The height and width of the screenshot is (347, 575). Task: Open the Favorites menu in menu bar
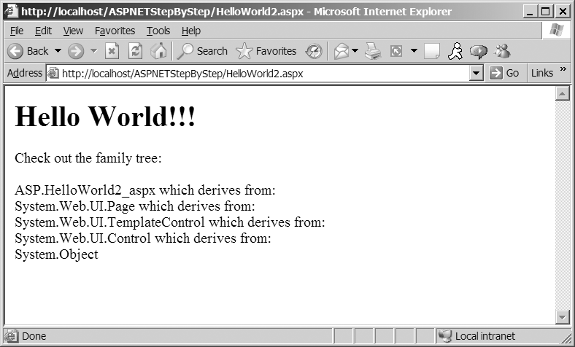(115, 31)
